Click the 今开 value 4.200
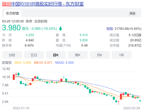Image resolution: width=145 pixels, height=112 pixels. pyautogui.click(x=30, y=35)
